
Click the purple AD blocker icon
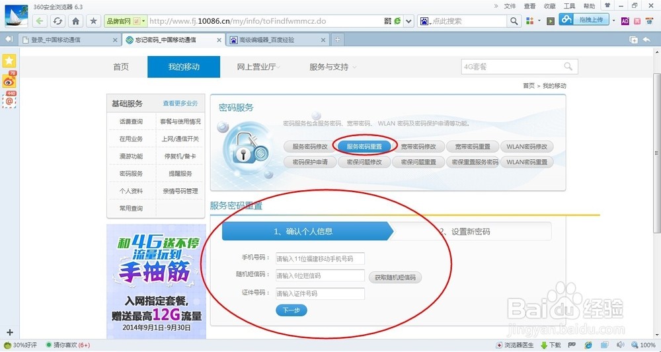[625, 21]
